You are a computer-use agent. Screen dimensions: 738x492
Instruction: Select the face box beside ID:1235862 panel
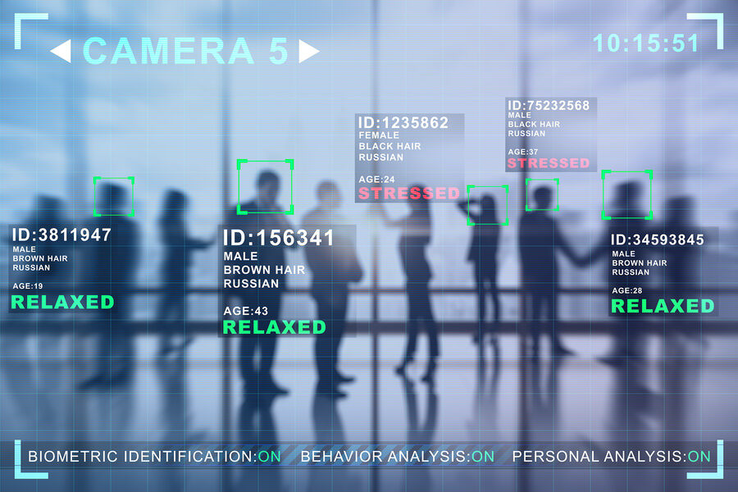click(x=488, y=205)
